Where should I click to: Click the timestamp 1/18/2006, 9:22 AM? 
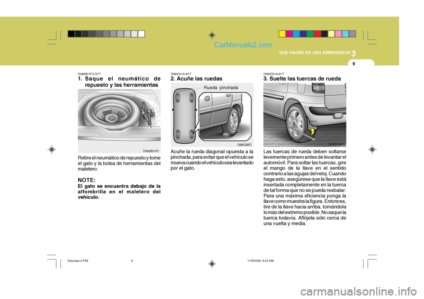[261, 261]
